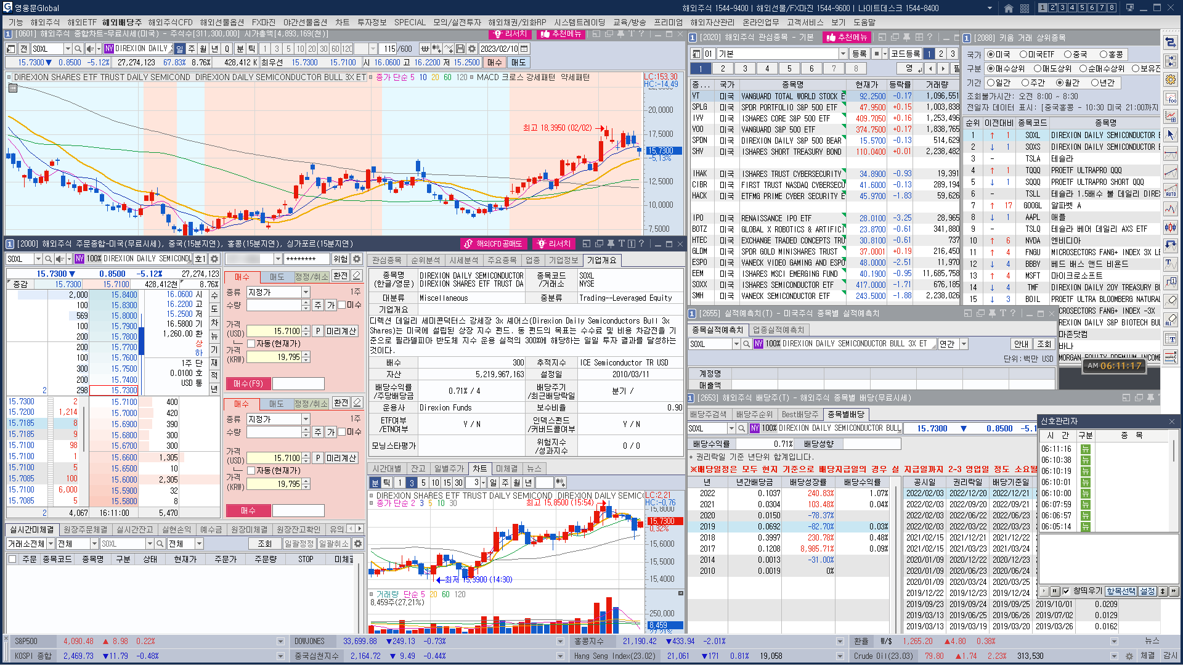1183x665 pixels.
Task: Click the eraser icon beside first 환전 button
Action: click(357, 275)
